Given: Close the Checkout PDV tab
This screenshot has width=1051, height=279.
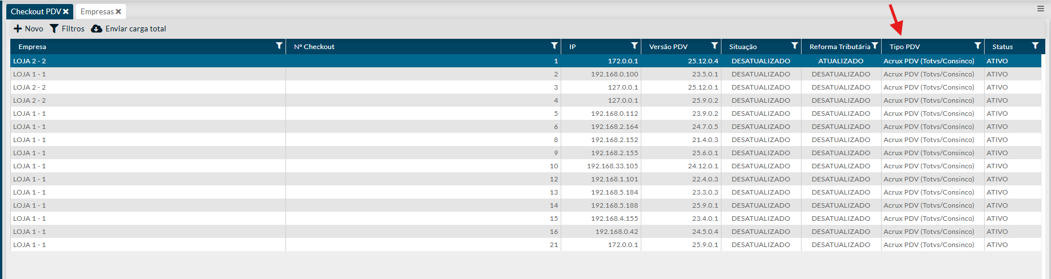Looking at the screenshot, I should coord(66,11).
